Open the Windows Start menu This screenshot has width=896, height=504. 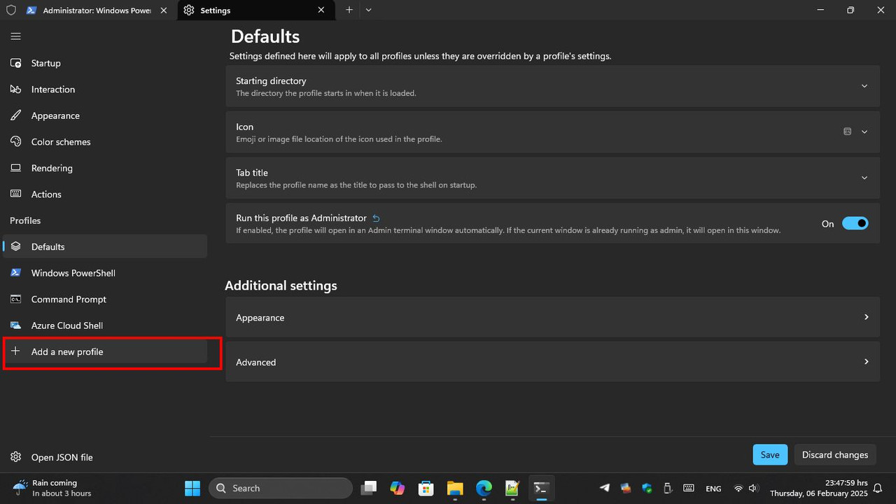tap(192, 488)
